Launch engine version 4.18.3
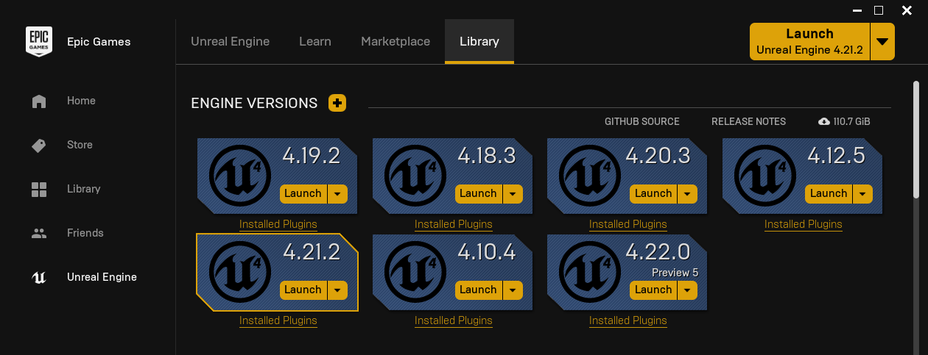This screenshot has height=355, width=928. pyautogui.click(x=478, y=193)
